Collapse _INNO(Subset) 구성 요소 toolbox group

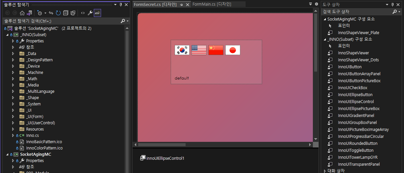point(325,39)
